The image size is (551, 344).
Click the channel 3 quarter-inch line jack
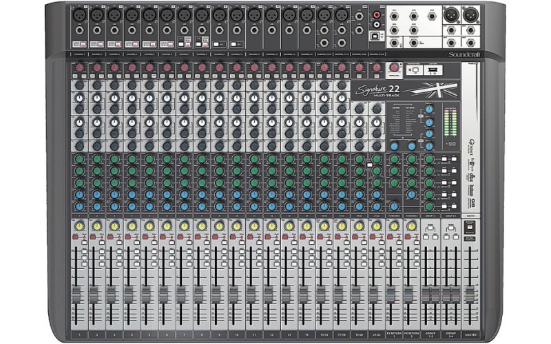click(x=114, y=30)
